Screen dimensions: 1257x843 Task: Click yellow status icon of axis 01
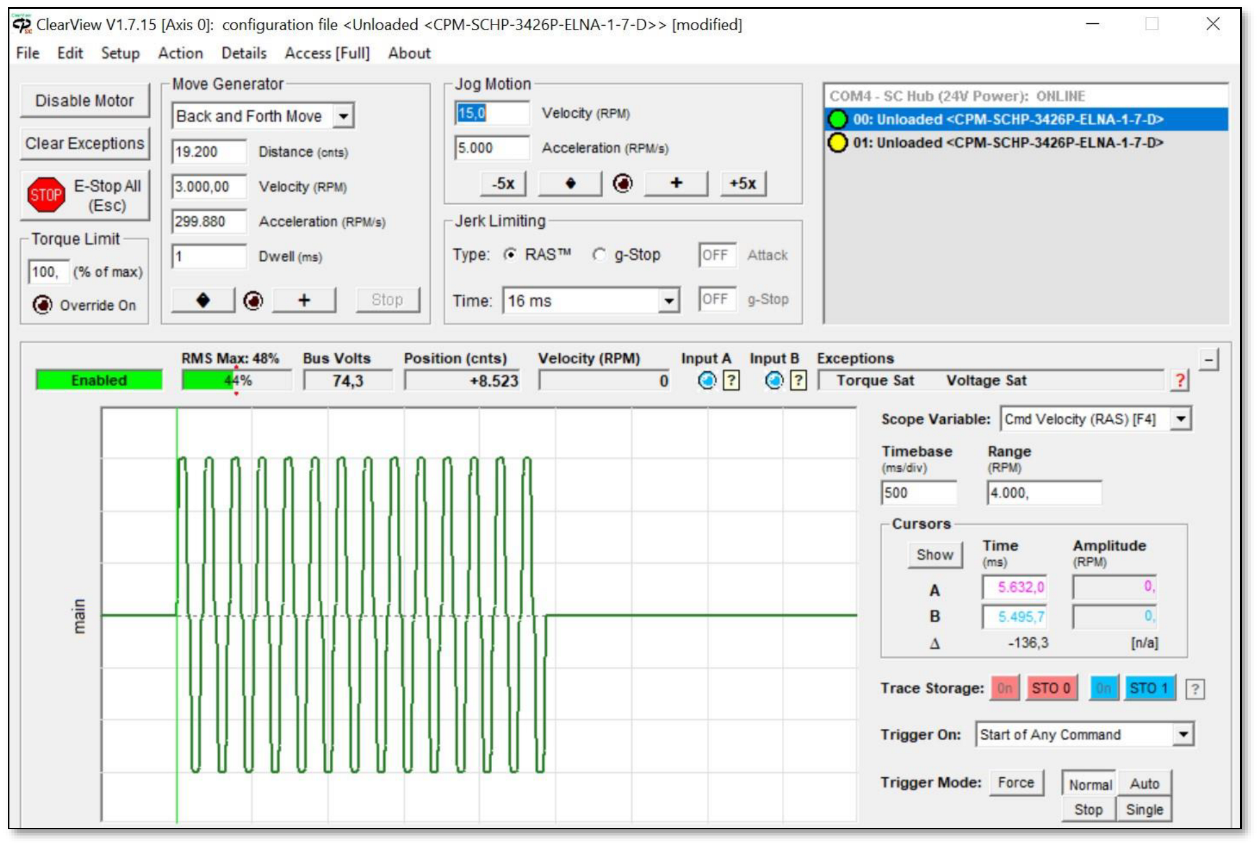(x=838, y=142)
